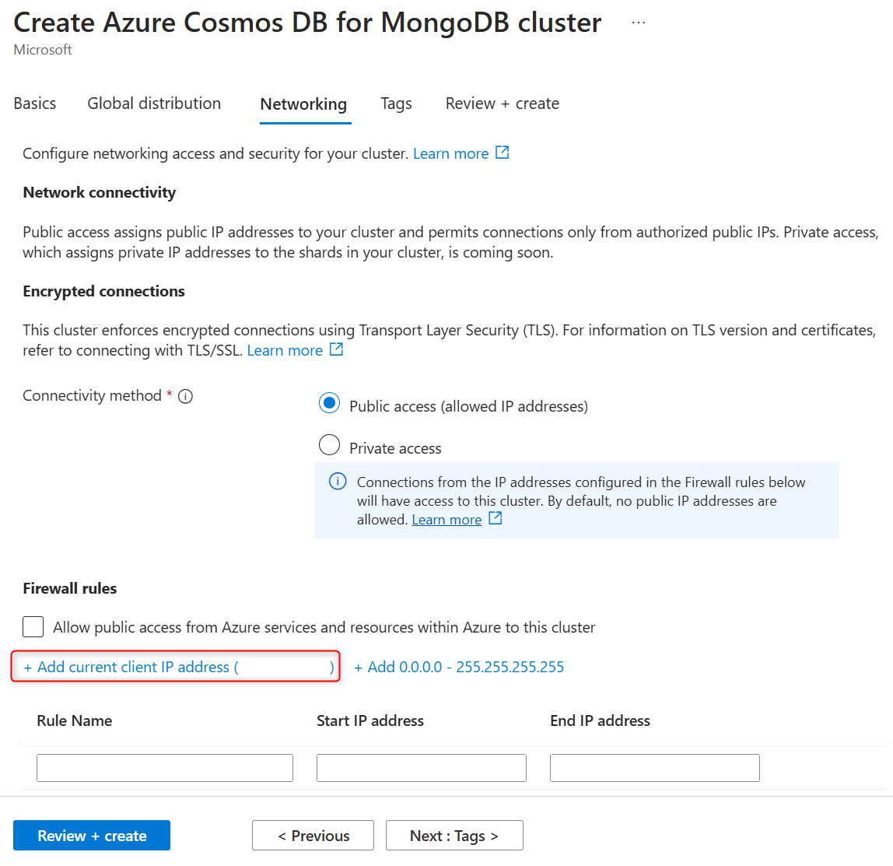
Task: Click the Rule Name column header
Action: pyautogui.click(x=74, y=720)
